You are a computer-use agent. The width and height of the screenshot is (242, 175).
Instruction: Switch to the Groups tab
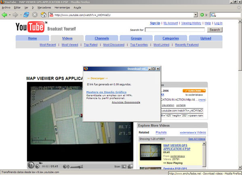point(136,38)
